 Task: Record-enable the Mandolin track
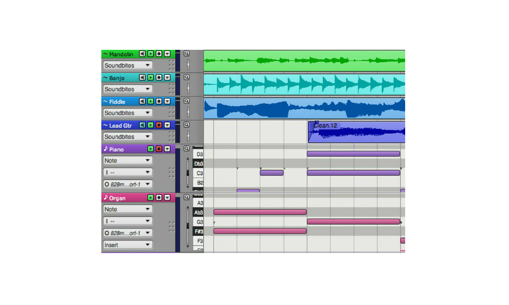[x=159, y=54]
